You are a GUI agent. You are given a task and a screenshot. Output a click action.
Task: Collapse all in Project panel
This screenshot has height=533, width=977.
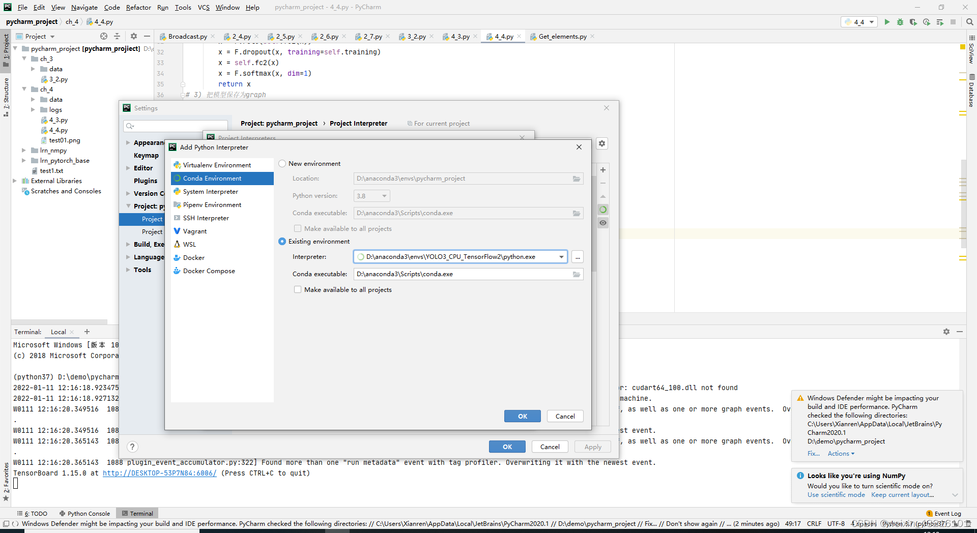(x=117, y=36)
